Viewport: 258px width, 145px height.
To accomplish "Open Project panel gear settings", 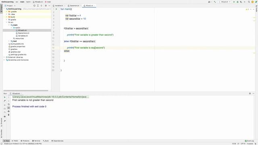I will point(46,6).
